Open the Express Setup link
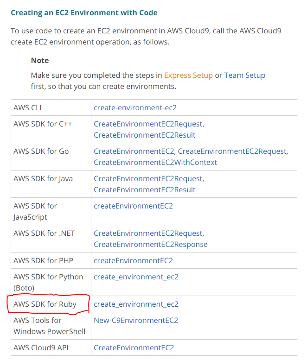Image resolution: width=307 pixels, height=360 pixels. point(188,76)
